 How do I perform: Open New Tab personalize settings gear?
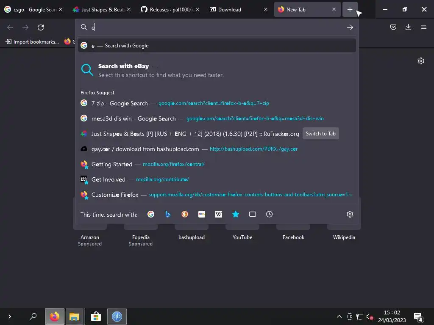pyautogui.click(x=421, y=61)
